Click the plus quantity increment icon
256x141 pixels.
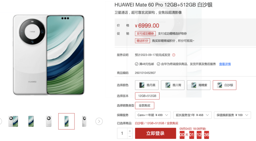(130, 131)
